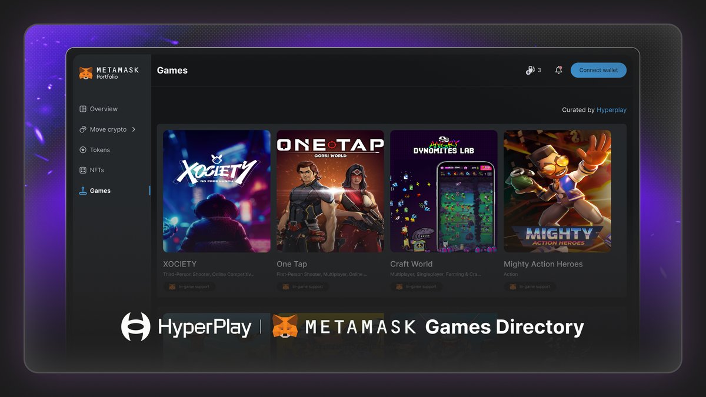Image resolution: width=706 pixels, height=397 pixels.
Task: Click the NFTs sidebar icon
Action: click(x=83, y=170)
